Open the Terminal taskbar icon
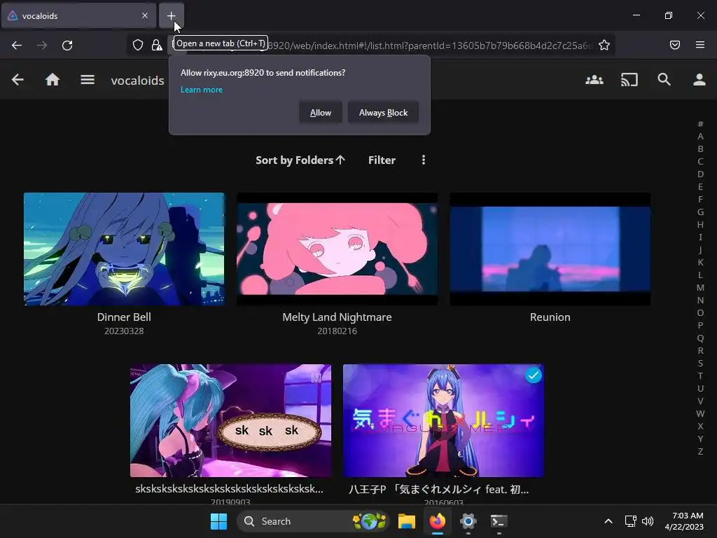The image size is (717, 538). 499,521
